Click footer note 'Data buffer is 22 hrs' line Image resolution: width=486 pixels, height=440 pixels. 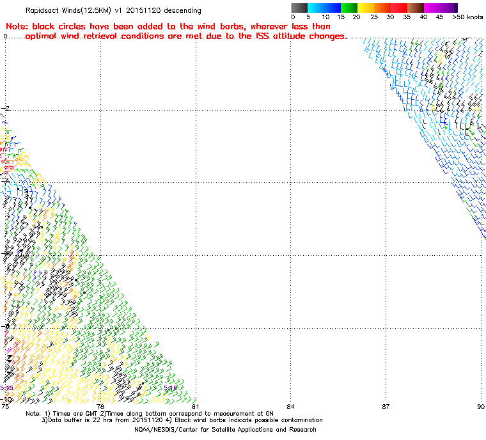pyautogui.click(x=182, y=420)
